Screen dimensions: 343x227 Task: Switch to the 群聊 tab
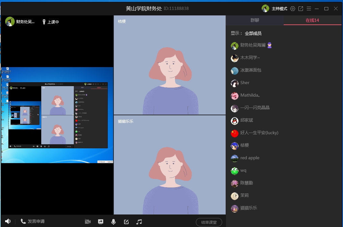tap(255, 20)
